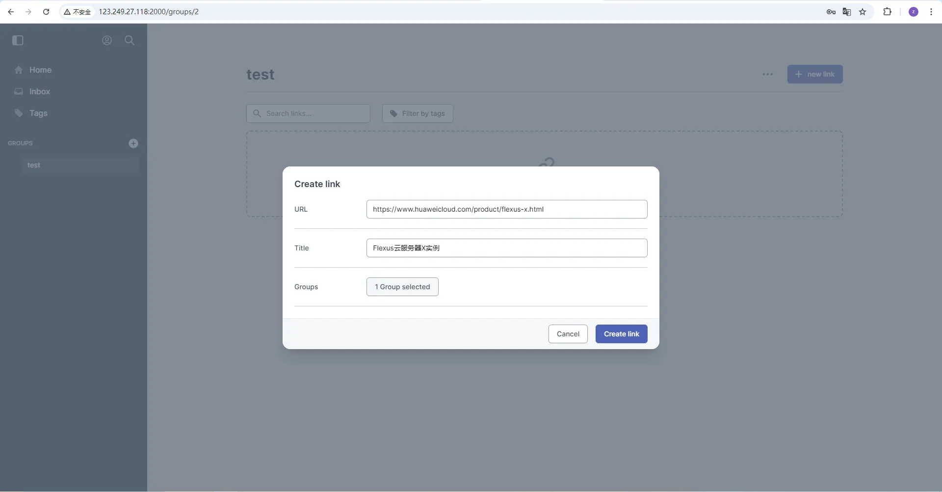This screenshot has height=492, width=942.
Task: Open the user profile icon
Action: click(x=107, y=40)
